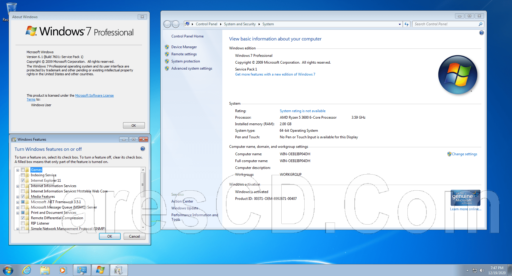
Task: Click Cancel in Windows Features dialog
Action: pos(134,236)
